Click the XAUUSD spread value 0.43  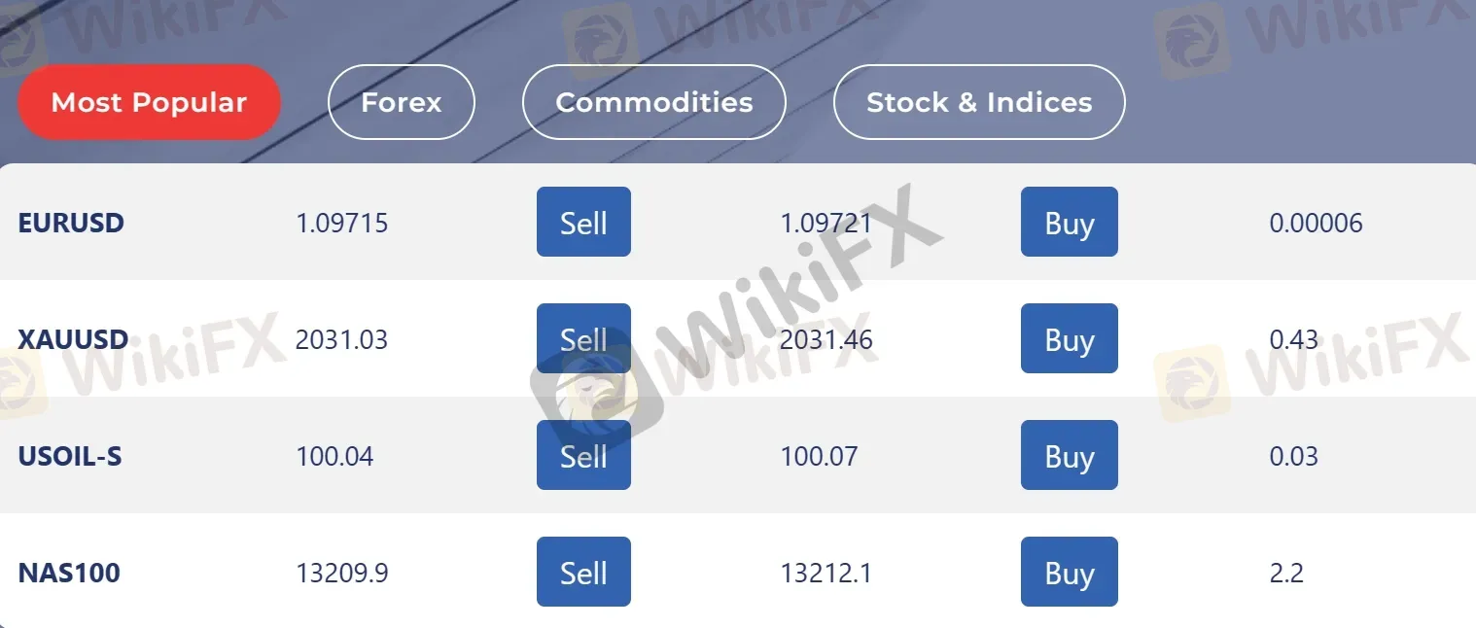[x=1294, y=339]
